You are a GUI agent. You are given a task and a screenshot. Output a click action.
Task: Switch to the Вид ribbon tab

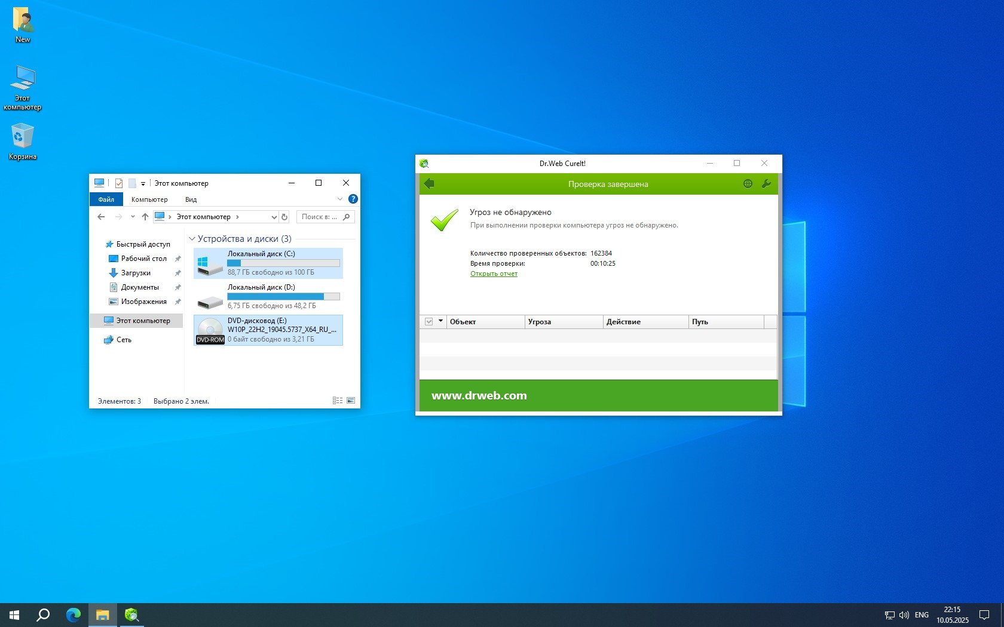pyautogui.click(x=191, y=199)
